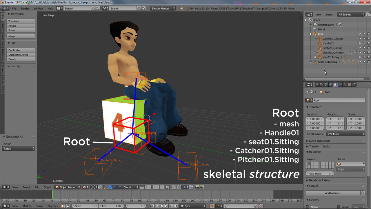Open the All Scenes outliner dropdown
The height and width of the screenshot is (209, 371).
pyautogui.click(x=351, y=15)
